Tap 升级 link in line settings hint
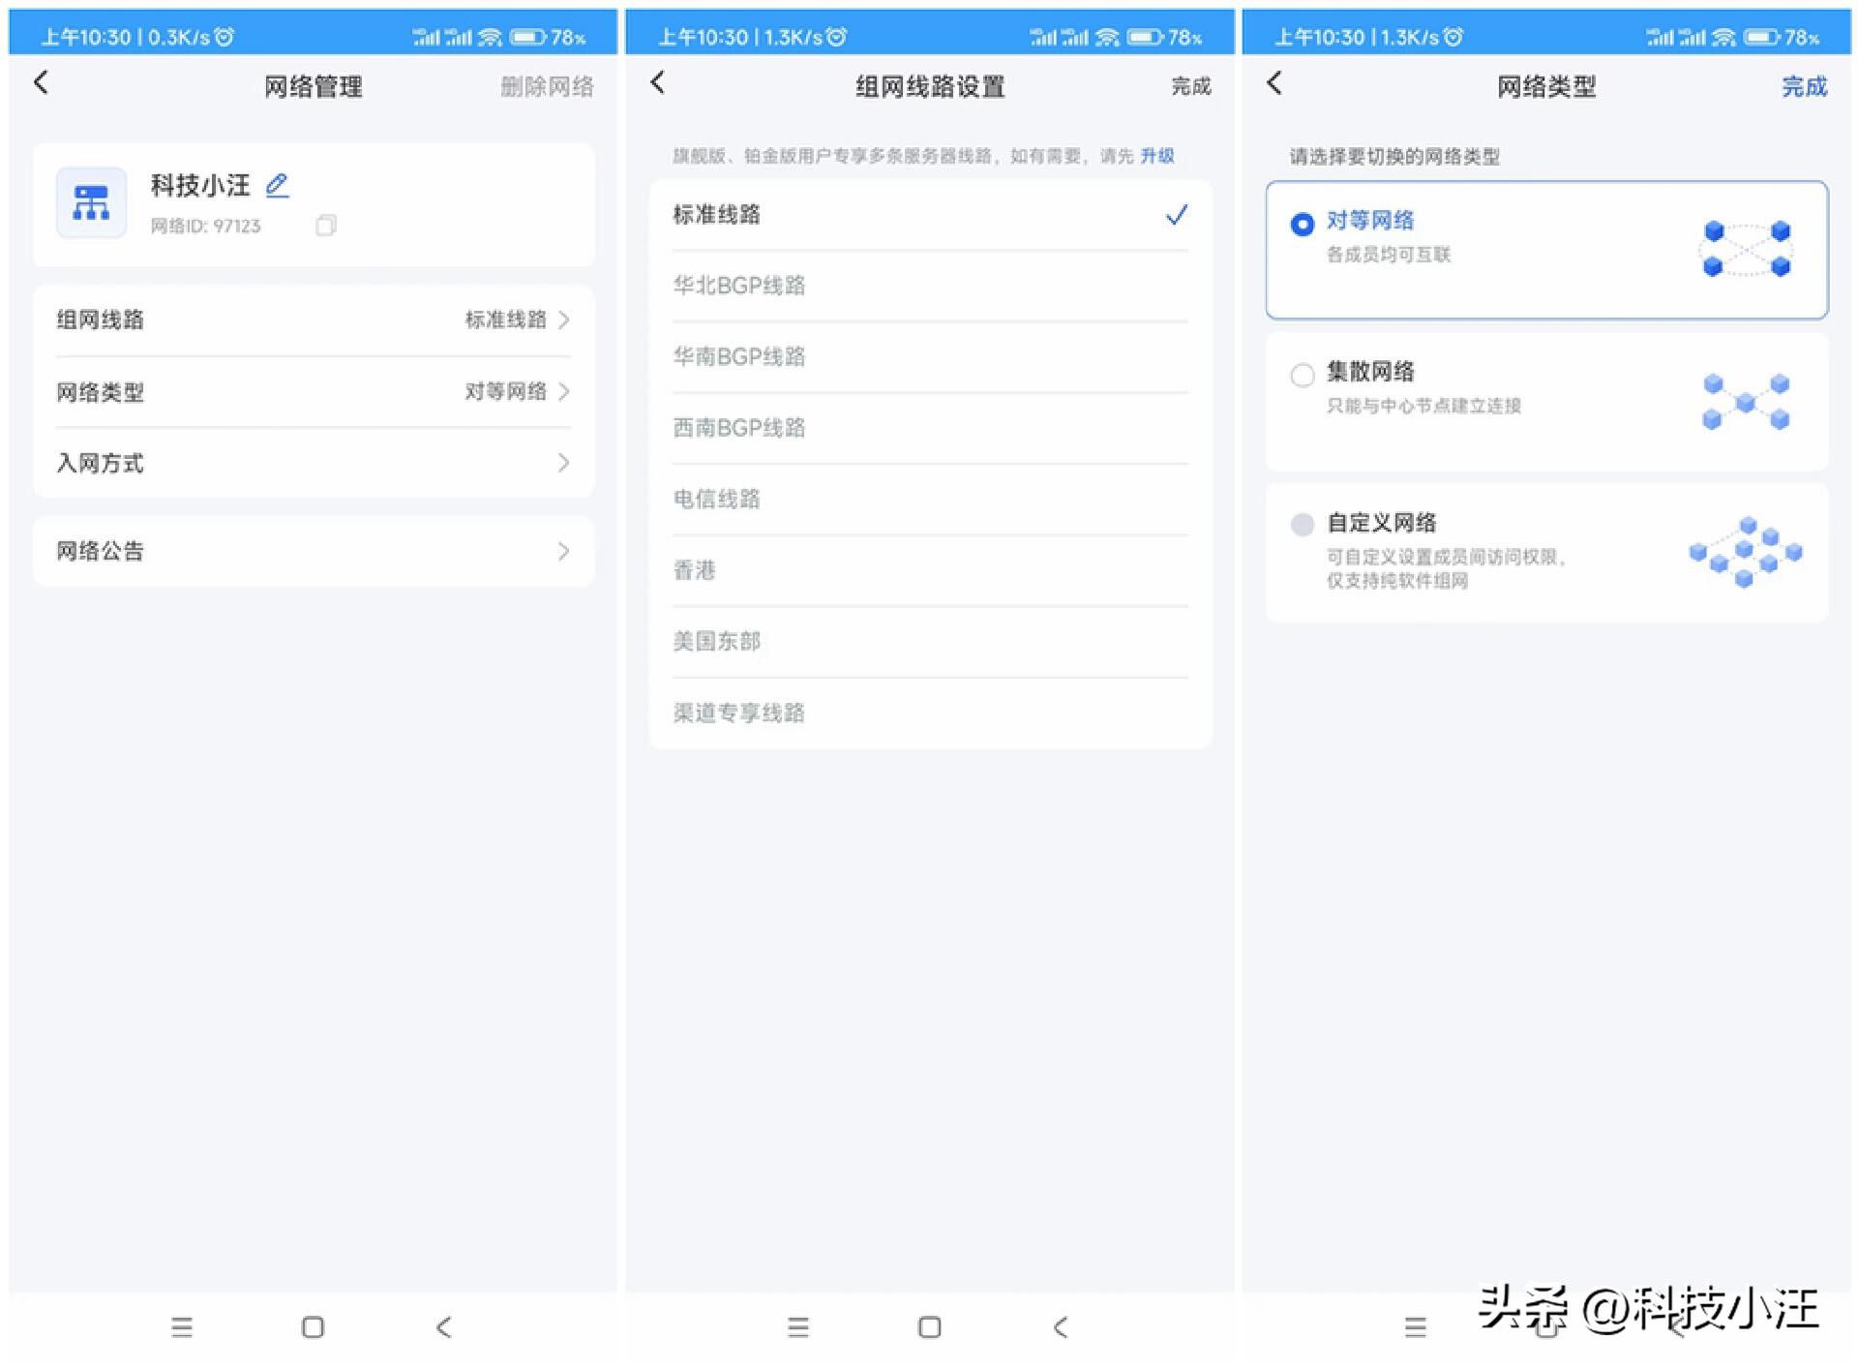Image resolution: width=1858 pixels, height=1370 pixels. 1156,156
